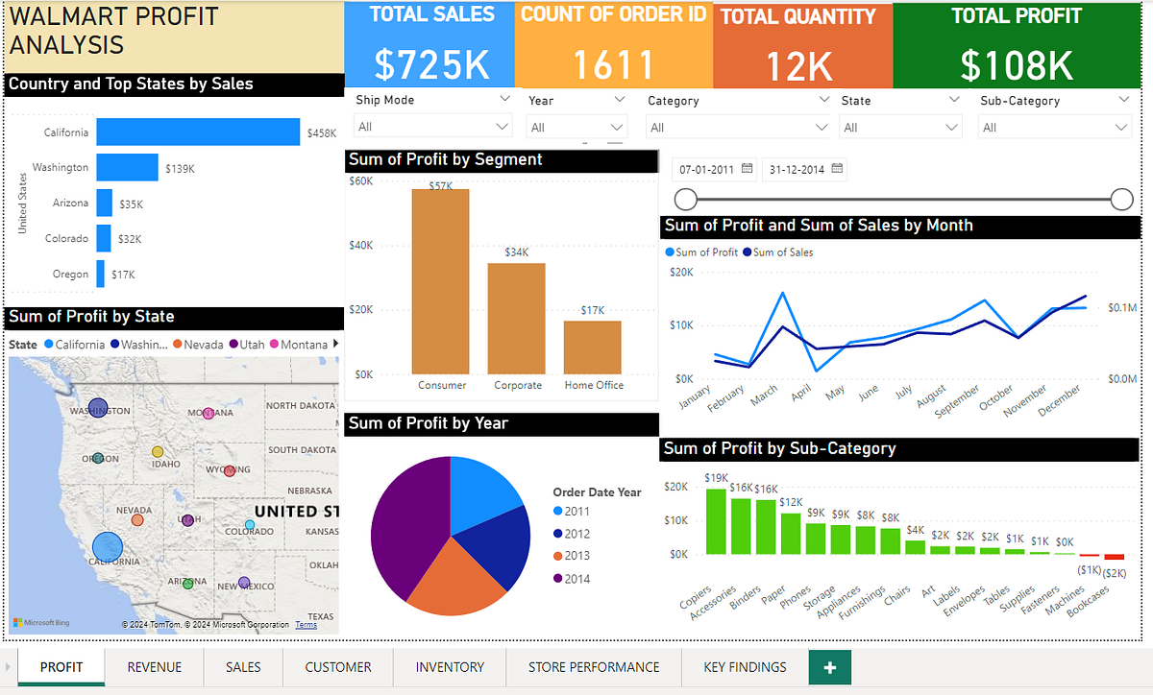
Task: Toggle Sum of Profit in the month chart legend
Action: pos(702,252)
